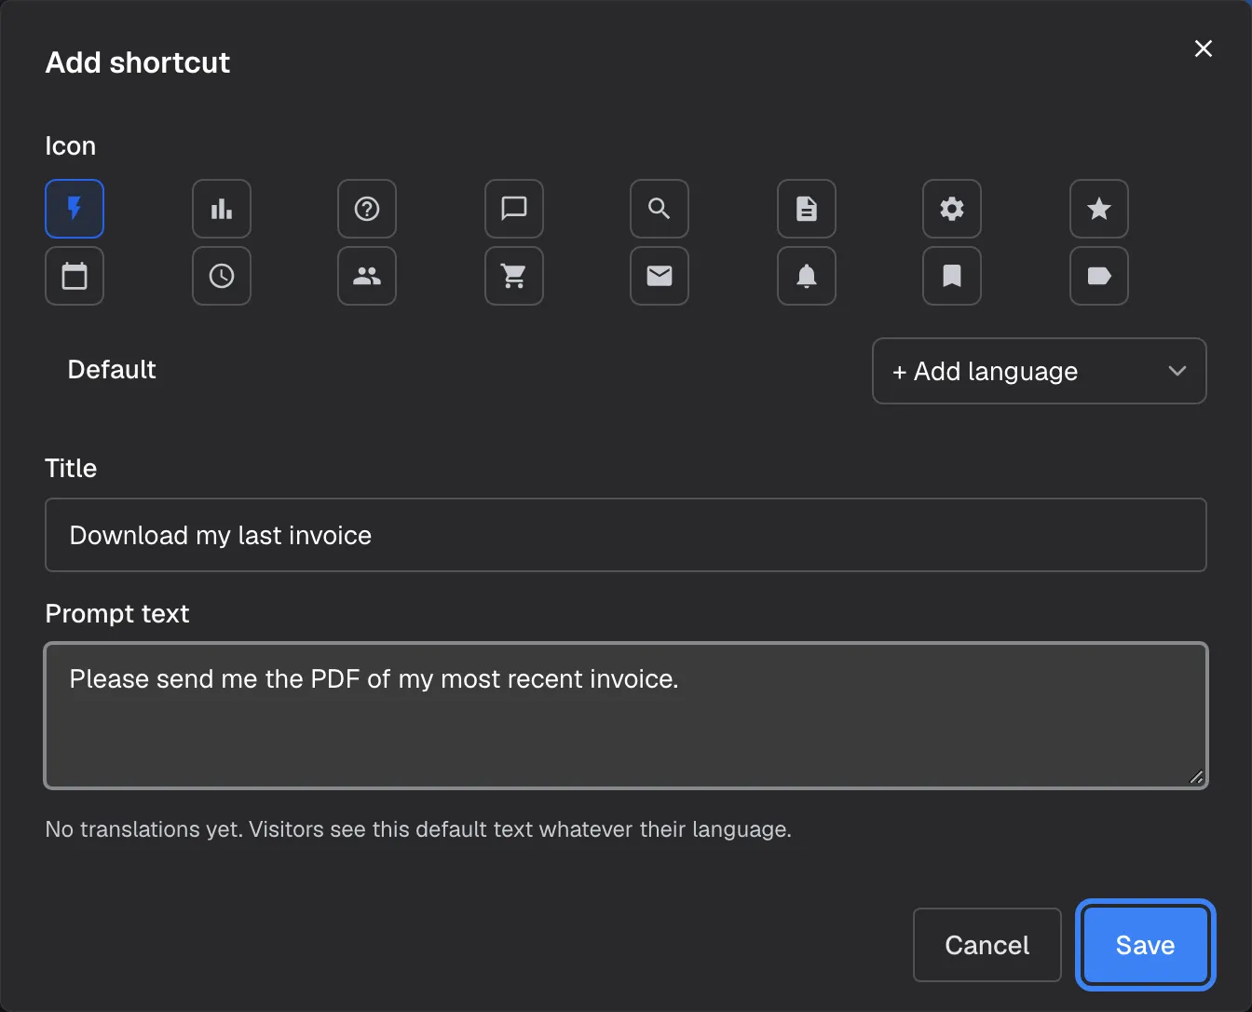Pick the document page icon
The image size is (1252, 1012).
807,209
